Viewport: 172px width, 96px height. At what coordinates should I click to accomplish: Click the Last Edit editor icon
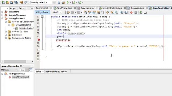pyautogui.click(x=68, y=13)
